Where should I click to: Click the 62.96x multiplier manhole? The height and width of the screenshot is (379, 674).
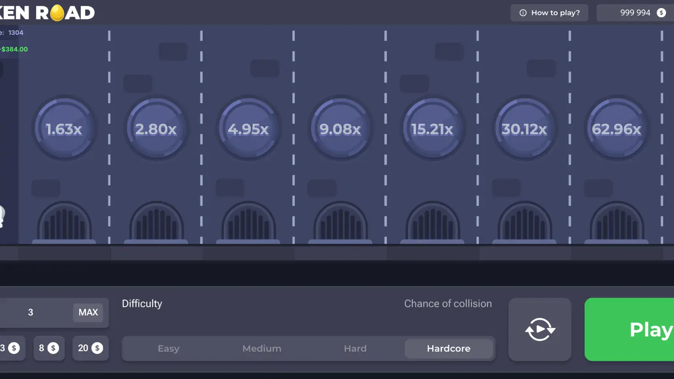[x=617, y=128]
